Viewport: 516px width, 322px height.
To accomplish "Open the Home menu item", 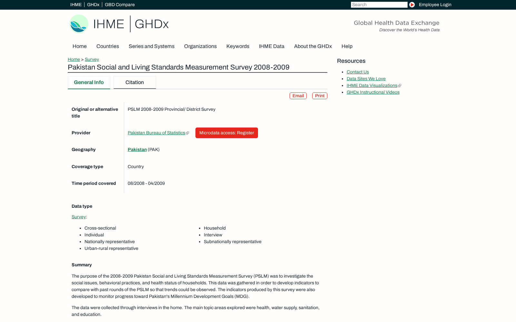I will (x=80, y=46).
